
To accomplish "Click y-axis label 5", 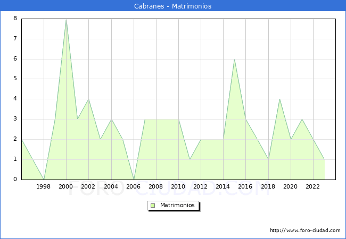I will (15, 79).
